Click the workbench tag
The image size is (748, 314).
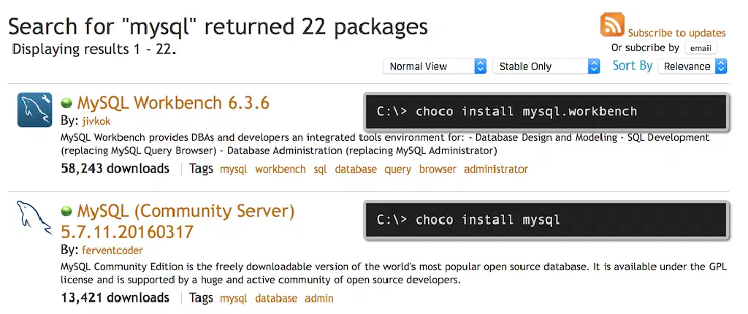[280, 169]
